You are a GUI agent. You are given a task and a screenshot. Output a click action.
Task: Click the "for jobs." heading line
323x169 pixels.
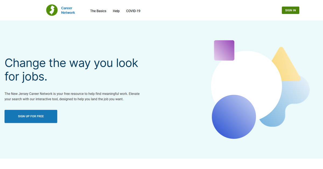[26, 76]
